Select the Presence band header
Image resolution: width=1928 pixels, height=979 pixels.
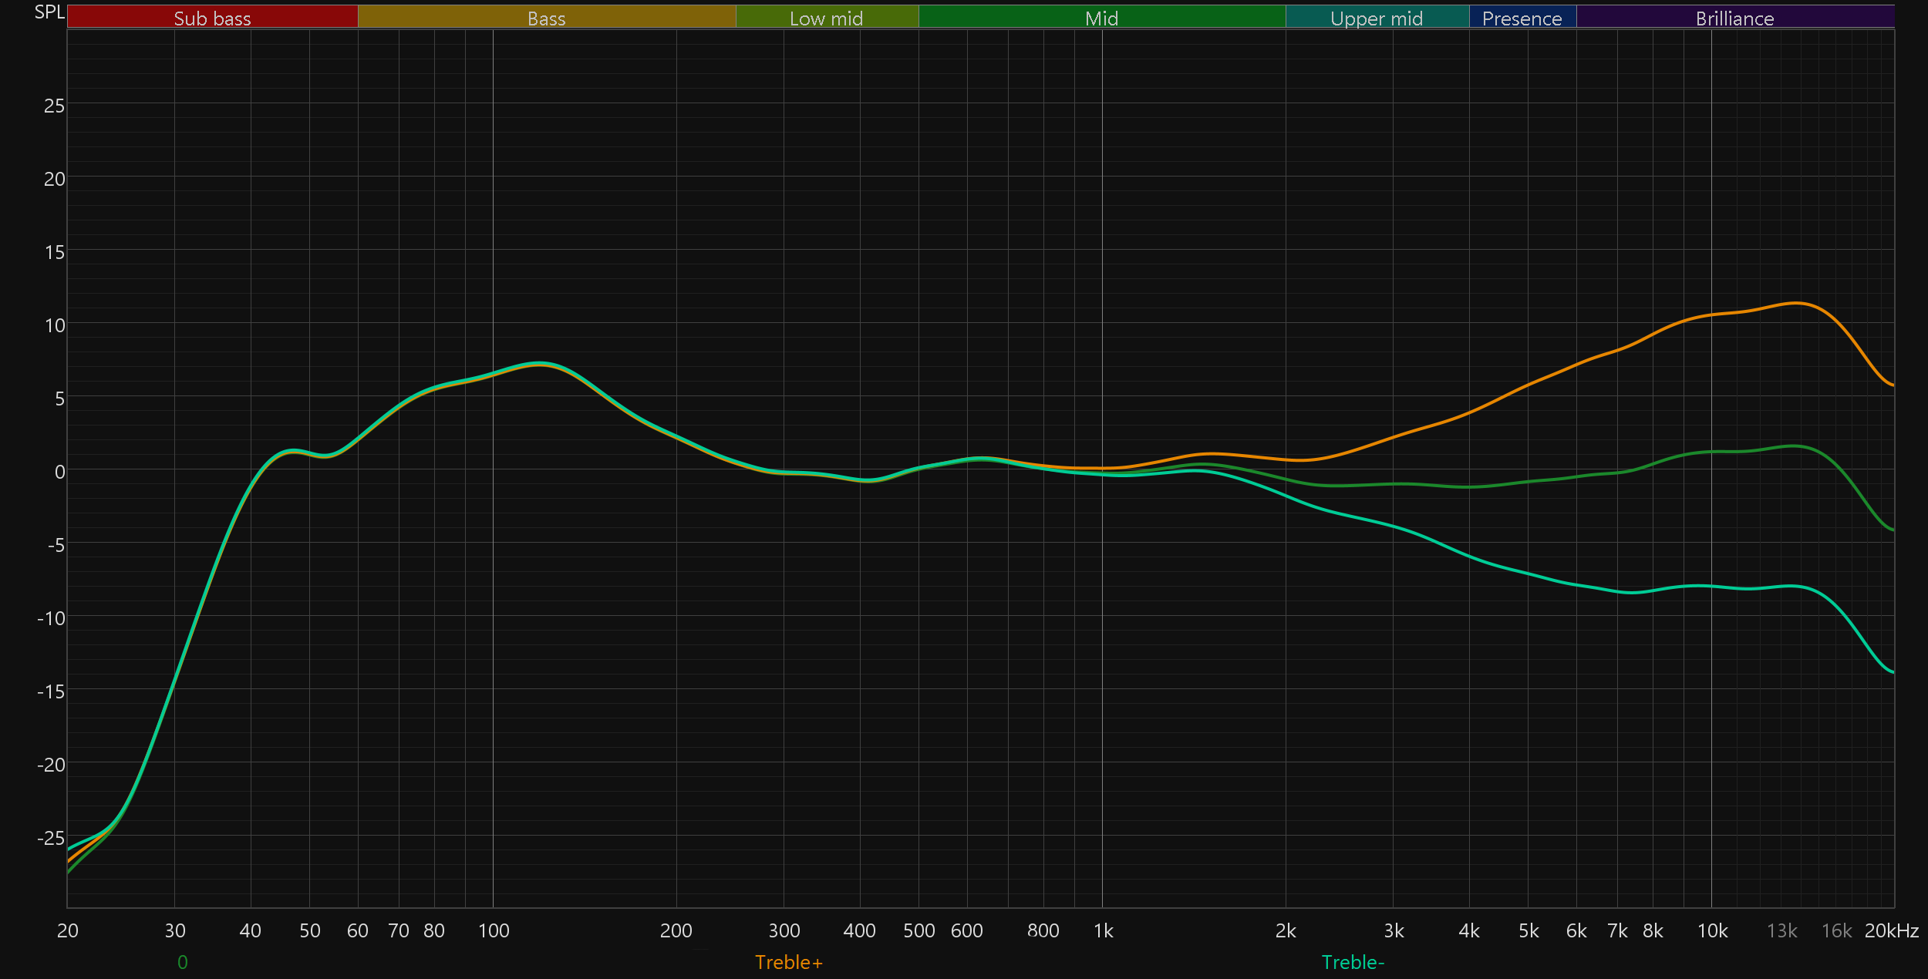(x=1522, y=18)
